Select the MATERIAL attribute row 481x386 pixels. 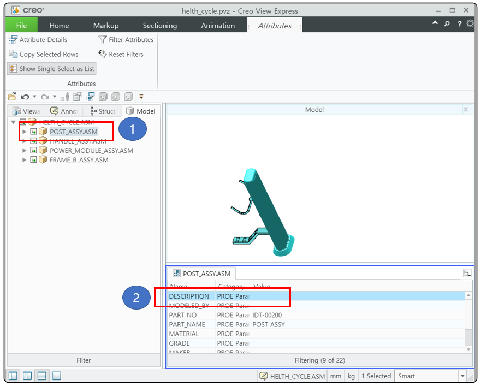316,334
